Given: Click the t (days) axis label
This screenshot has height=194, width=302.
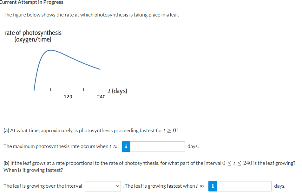Looking at the screenshot, I should point(117,91).
